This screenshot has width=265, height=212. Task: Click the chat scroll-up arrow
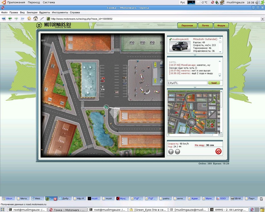tap(220, 61)
